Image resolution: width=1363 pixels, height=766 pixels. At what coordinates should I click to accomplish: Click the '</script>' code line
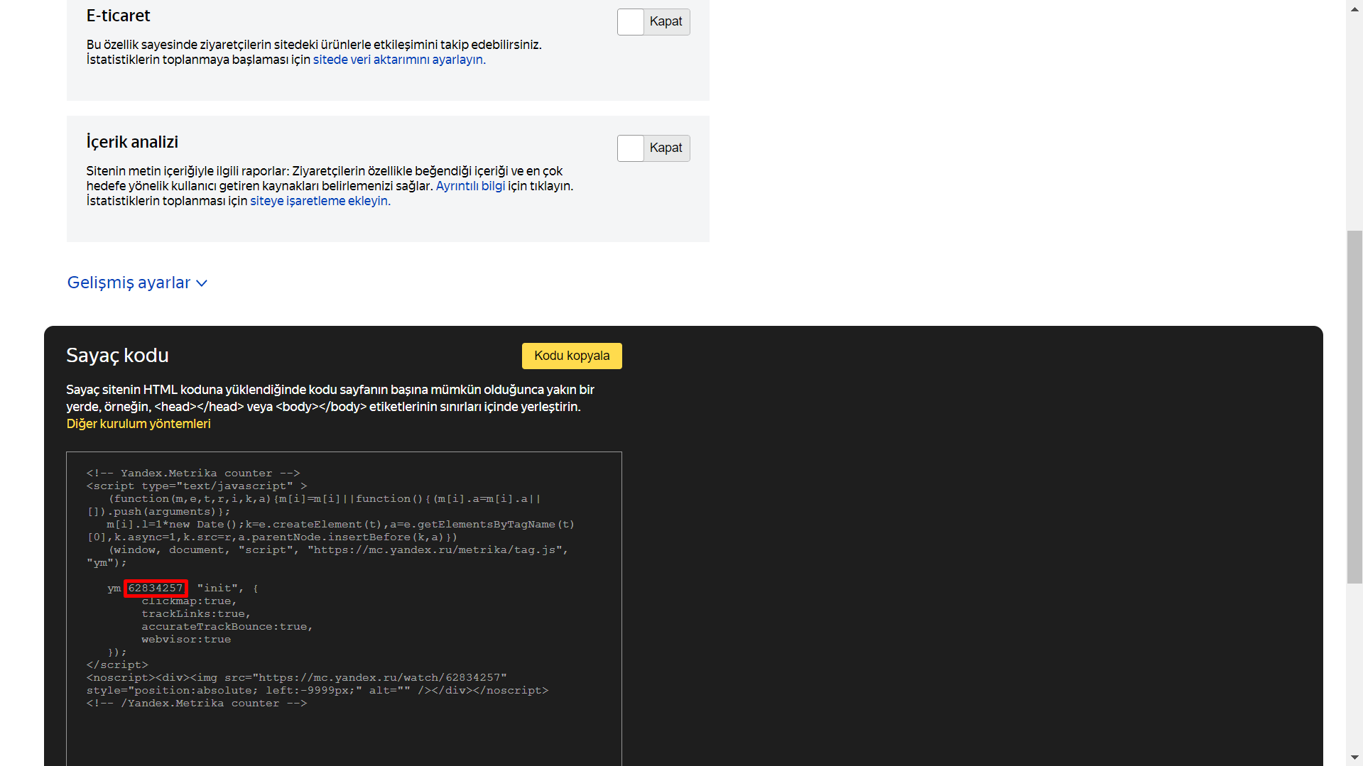click(x=117, y=665)
